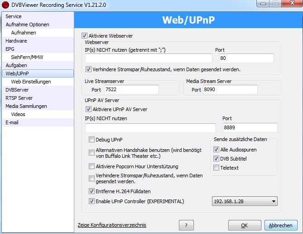The width and height of the screenshot is (303, 234).
Task: Click webserver IP(s) NICHT nutzen field
Action: [149, 58]
